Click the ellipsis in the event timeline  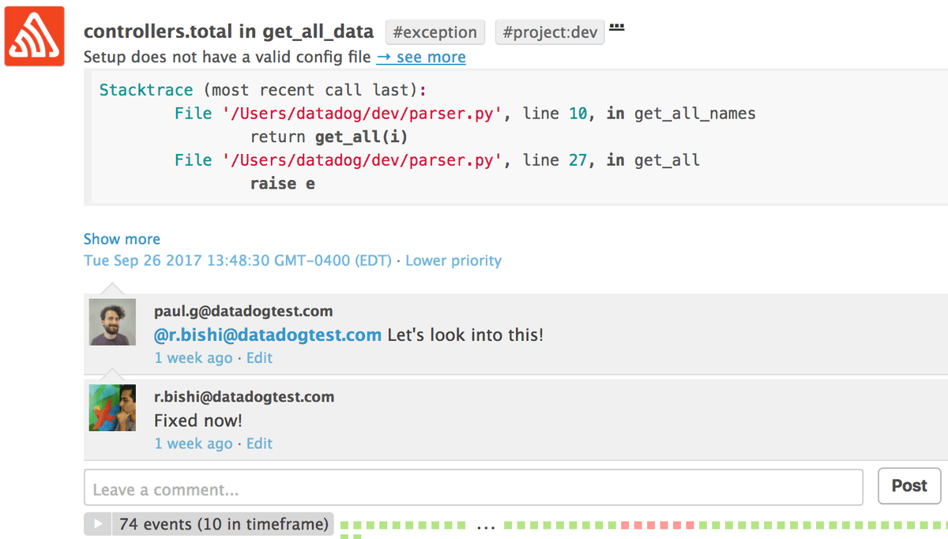click(486, 525)
